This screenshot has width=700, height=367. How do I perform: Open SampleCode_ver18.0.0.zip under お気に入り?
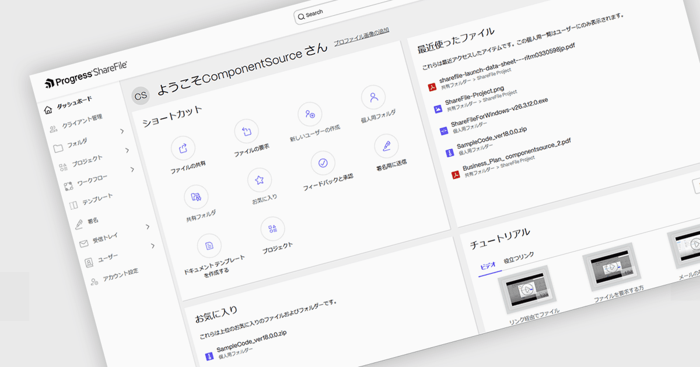tap(252, 341)
